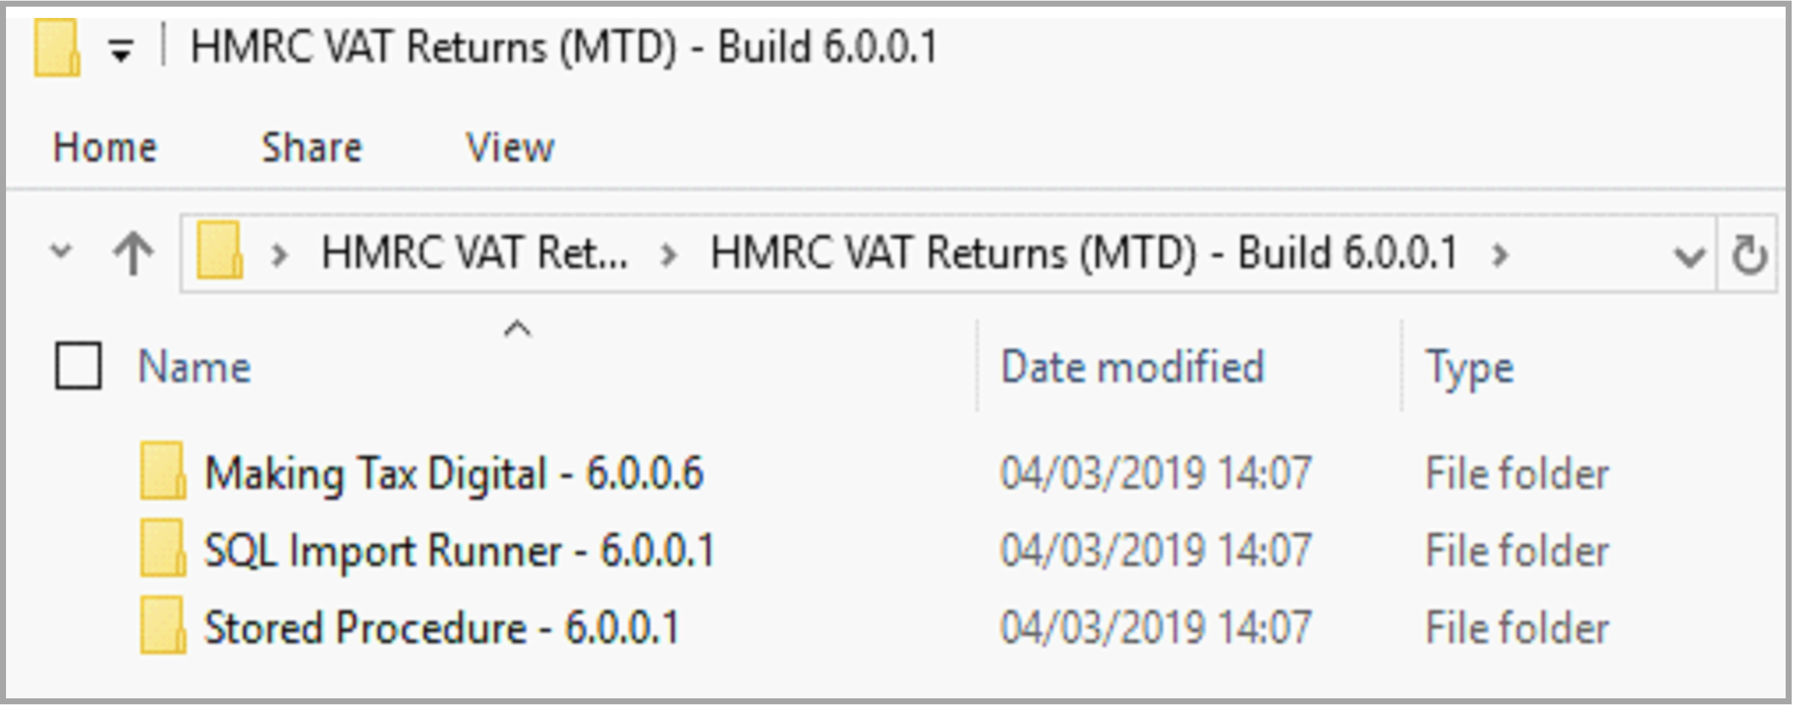Open the address bar history dropdown
The height and width of the screenshot is (709, 1795).
pyautogui.click(x=1689, y=256)
